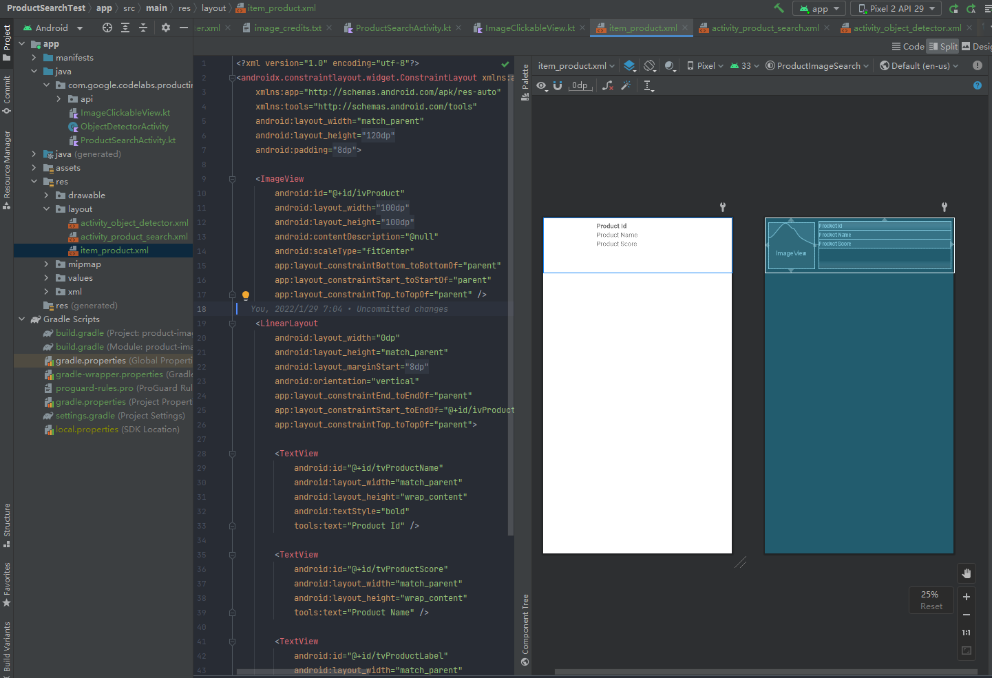This screenshot has height=678, width=992.
Task: Open activity_object_detector.xml in project tree
Action: (x=134, y=223)
